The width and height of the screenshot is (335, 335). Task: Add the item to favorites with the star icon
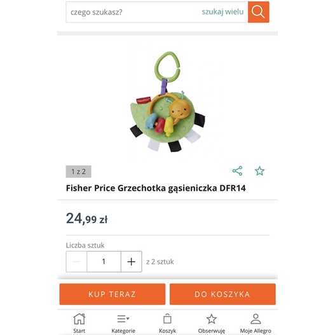click(259, 171)
